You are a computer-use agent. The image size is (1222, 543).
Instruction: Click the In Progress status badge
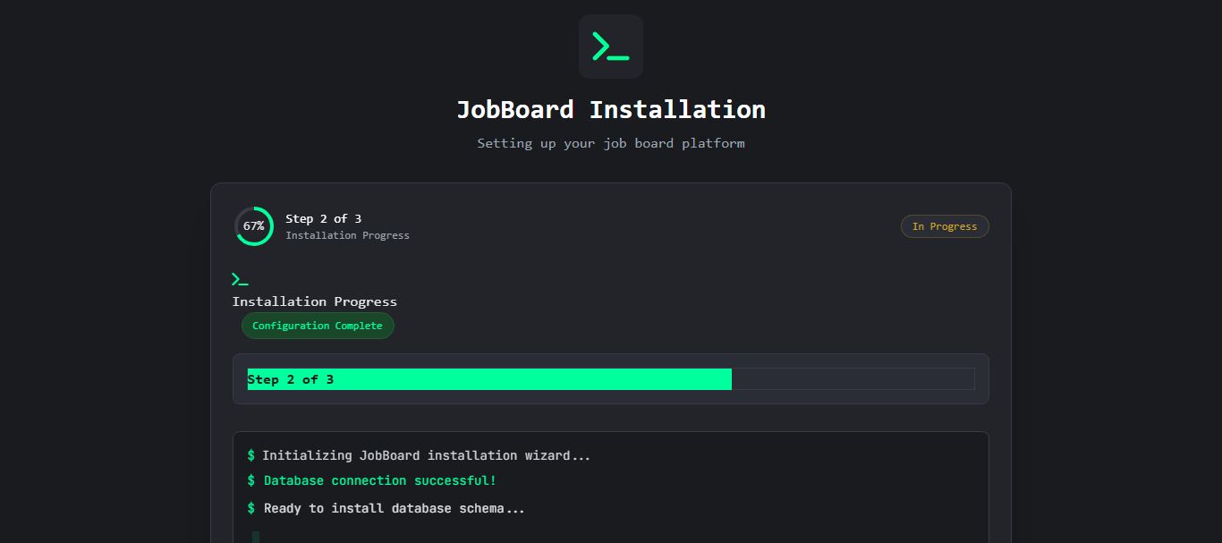[x=945, y=226]
